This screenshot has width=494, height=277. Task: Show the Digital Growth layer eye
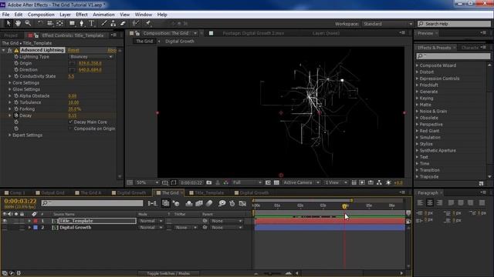pyautogui.click(x=5, y=228)
